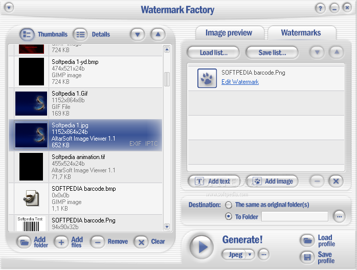Click 'SOFTPEDIA barcode.Png' watermark entry name
Screen dimensions: 357x270
point(253,73)
